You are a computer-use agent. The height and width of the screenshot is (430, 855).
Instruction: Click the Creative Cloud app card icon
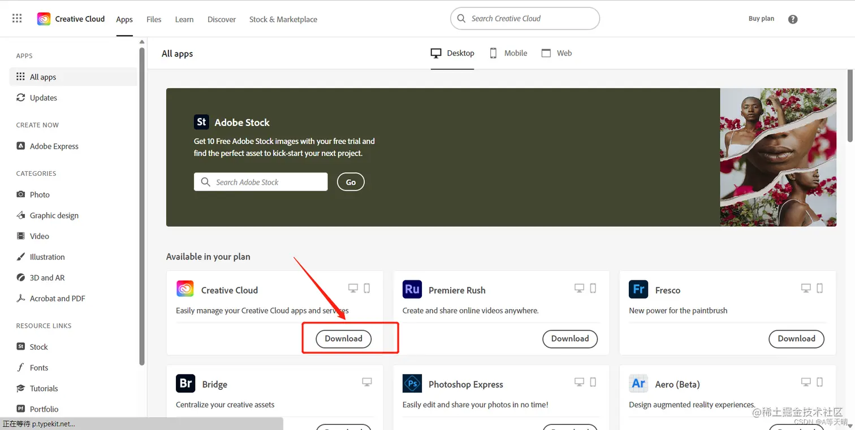click(x=185, y=289)
